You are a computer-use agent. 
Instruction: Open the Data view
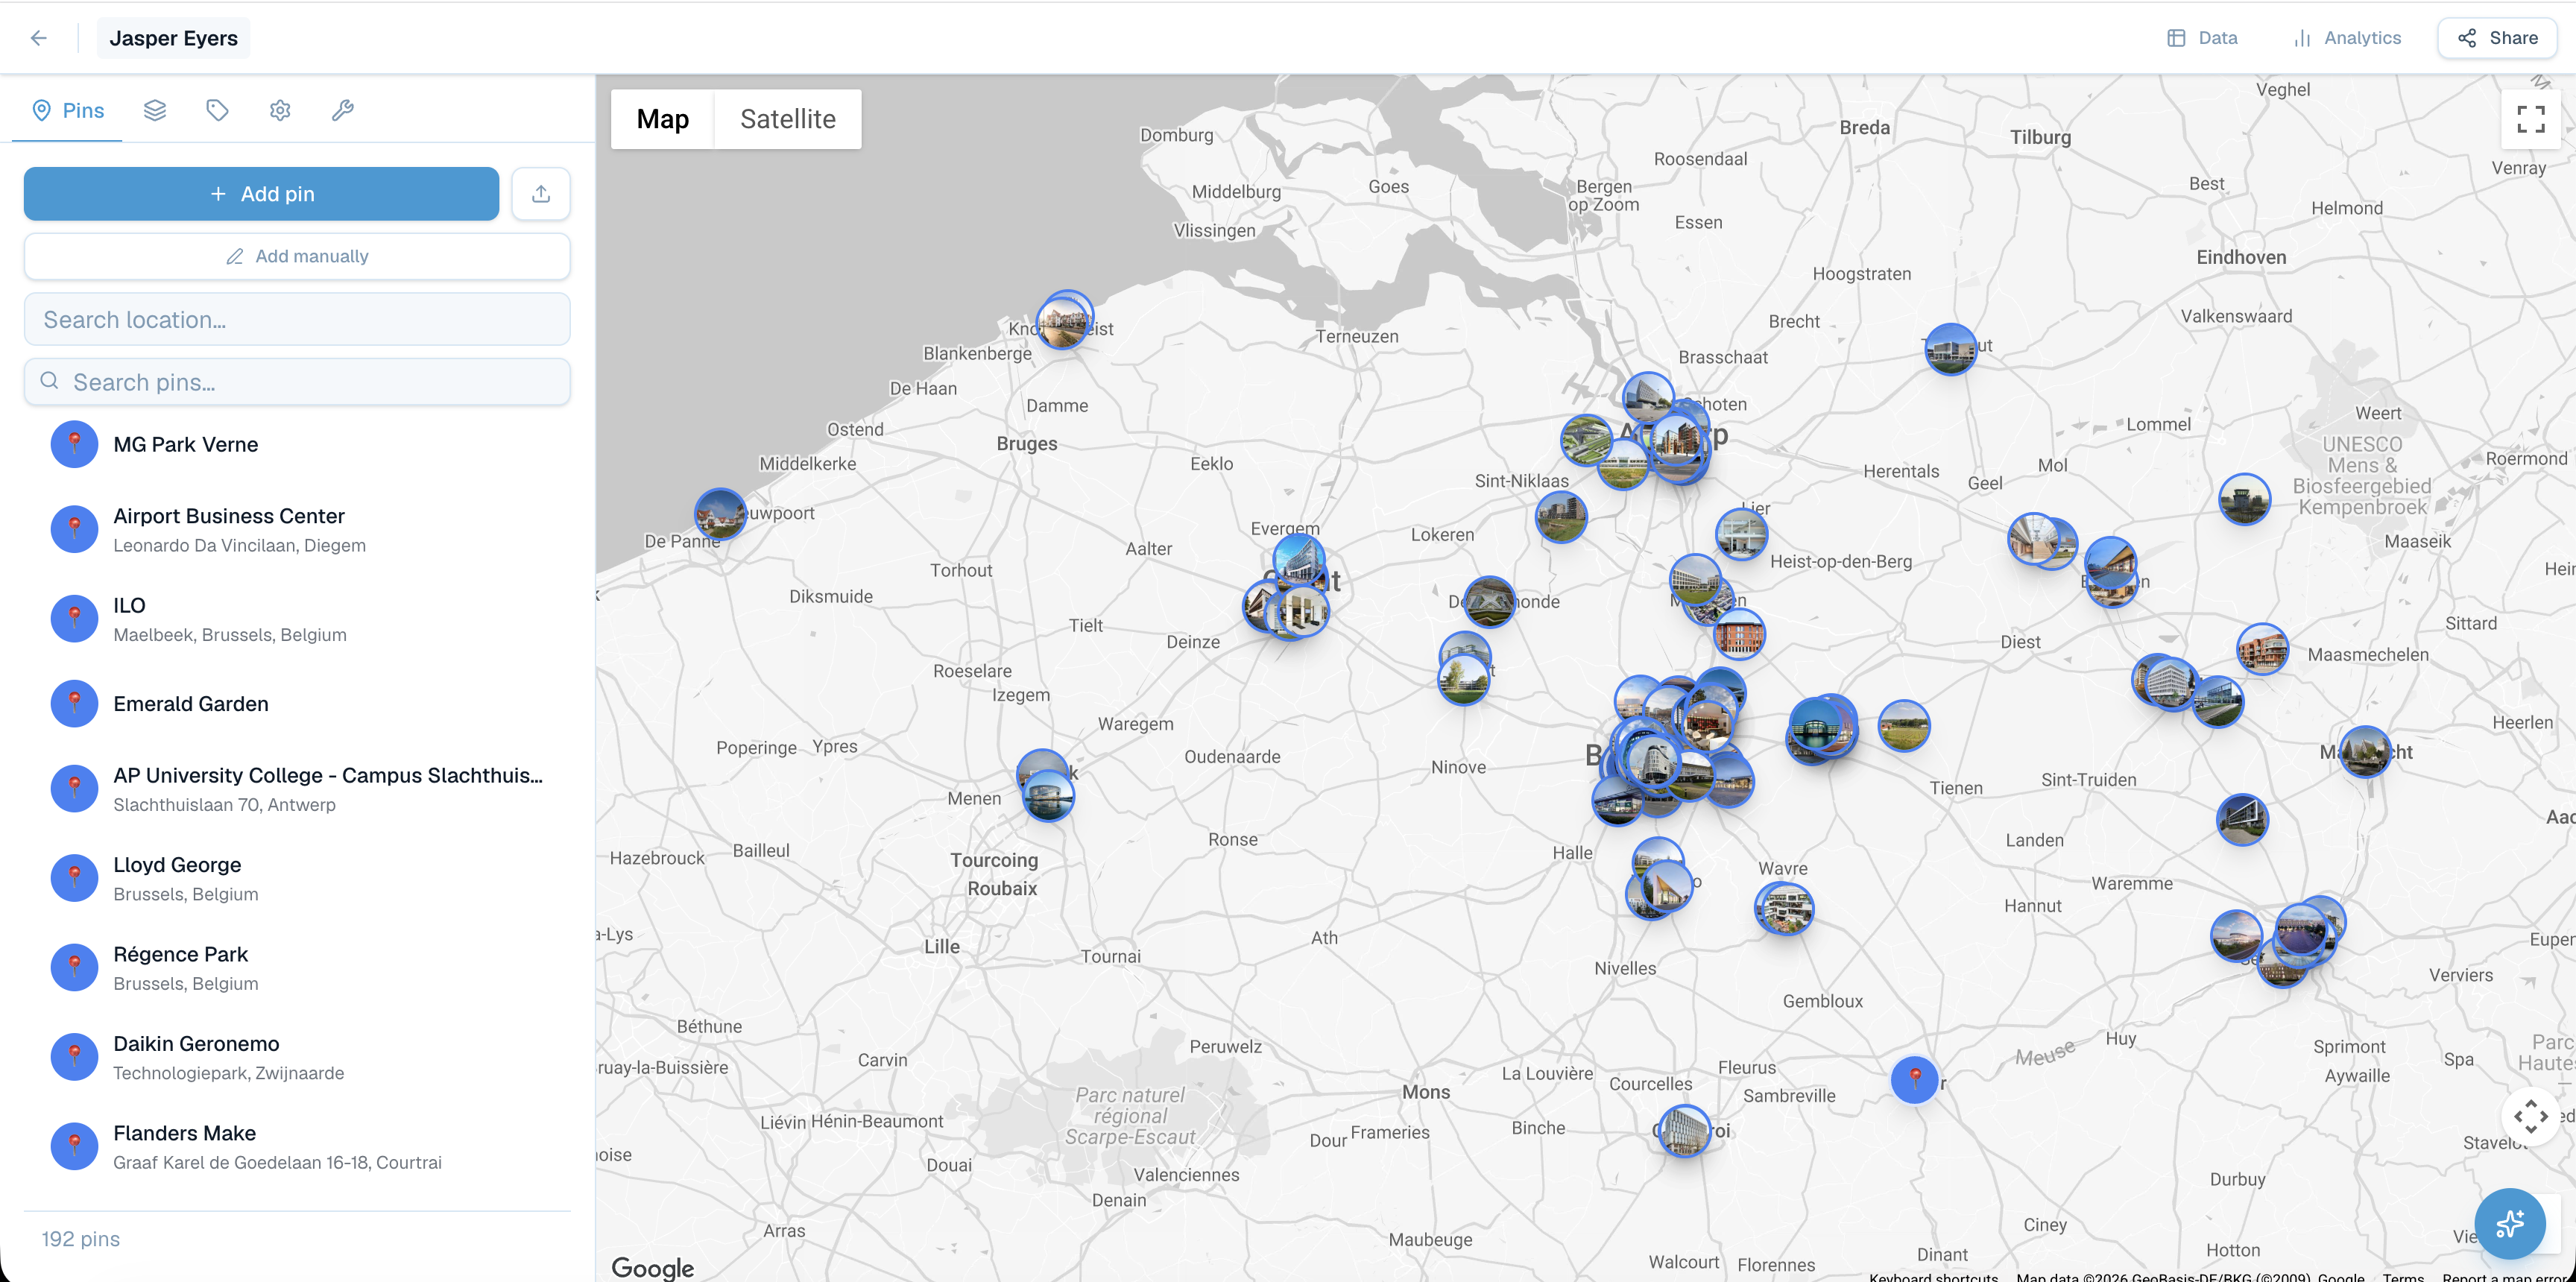pyautogui.click(x=2202, y=38)
